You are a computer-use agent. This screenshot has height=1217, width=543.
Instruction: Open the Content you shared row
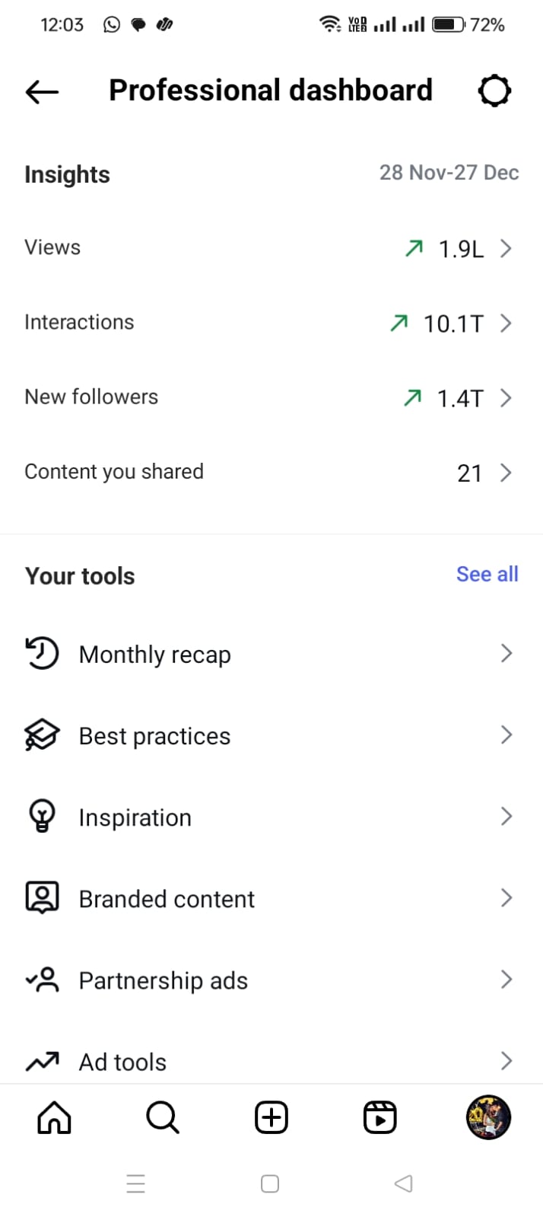pos(114,472)
